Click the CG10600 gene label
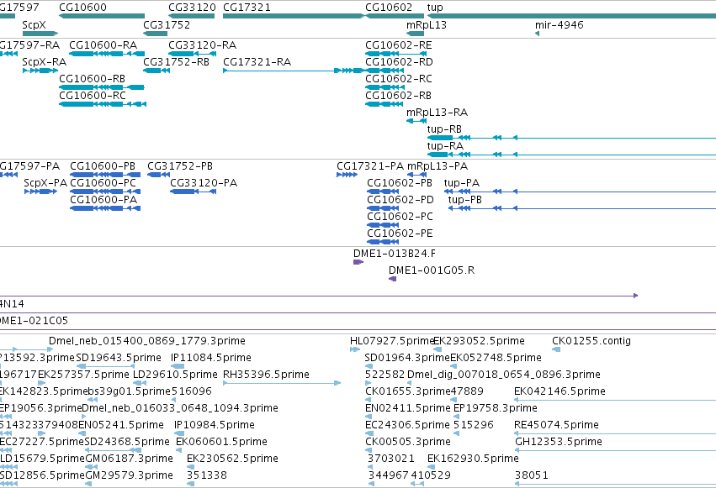The image size is (716, 488). pos(82,8)
